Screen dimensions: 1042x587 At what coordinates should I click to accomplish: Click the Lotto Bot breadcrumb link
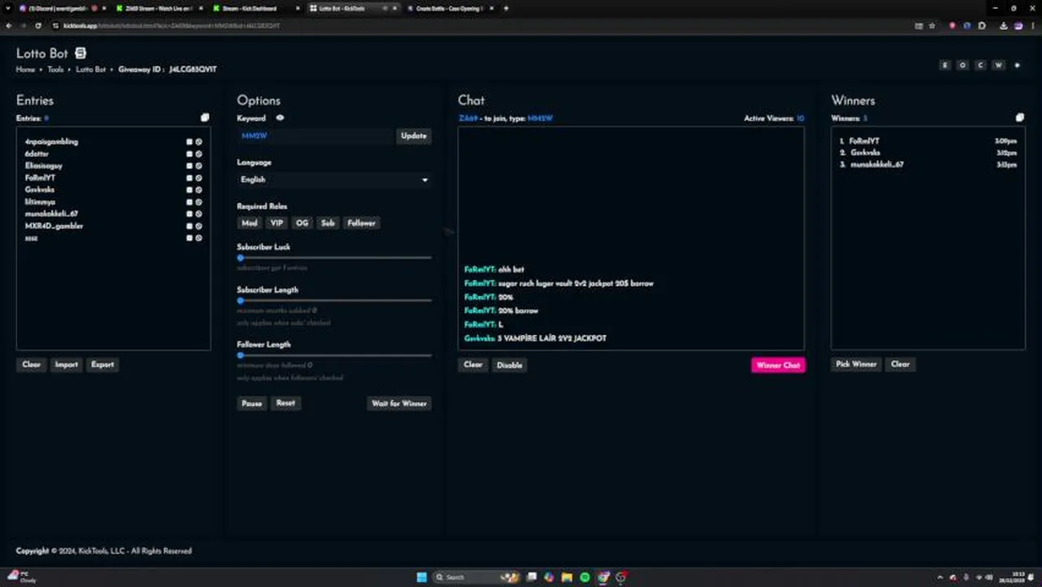(x=91, y=70)
